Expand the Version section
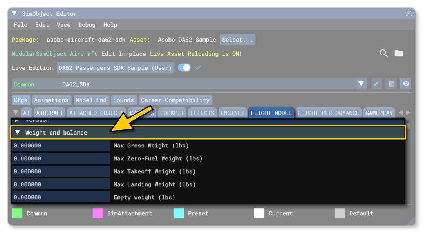Image resolution: width=423 pixels, height=233 pixels. (16, 121)
